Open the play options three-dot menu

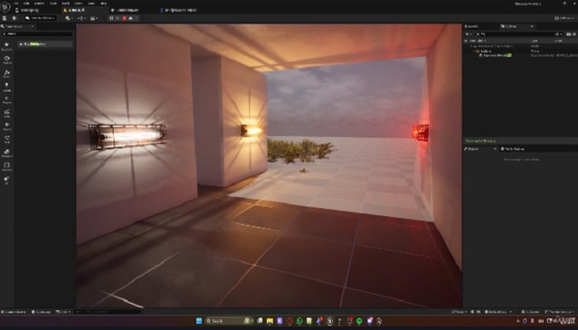click(137, 18)
